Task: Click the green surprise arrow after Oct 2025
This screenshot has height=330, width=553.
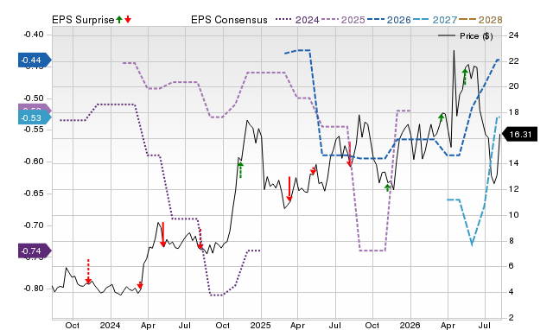Action: pos(388,187)
